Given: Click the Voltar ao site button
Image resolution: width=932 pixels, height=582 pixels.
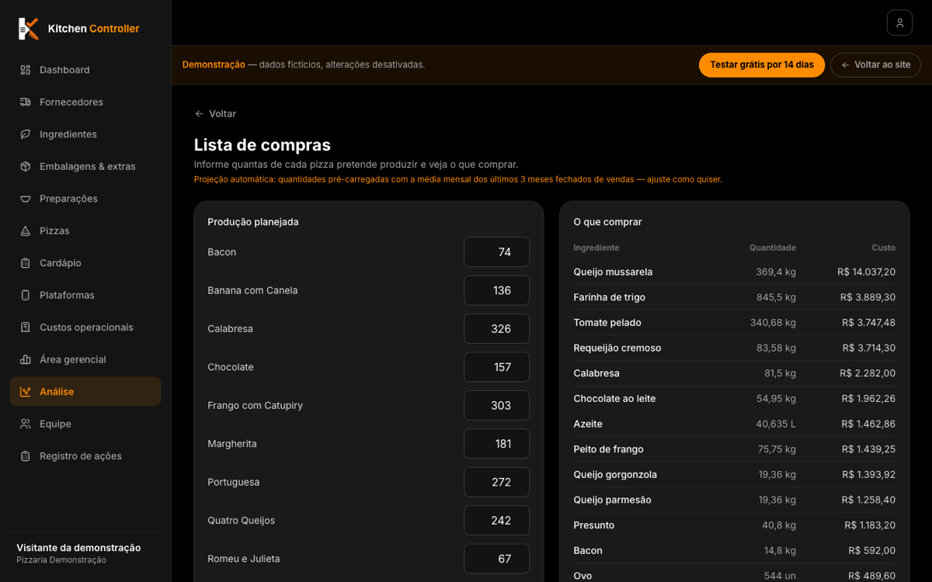Looking at the screenshot, I should pyautogui.click(x=875, y=65).
